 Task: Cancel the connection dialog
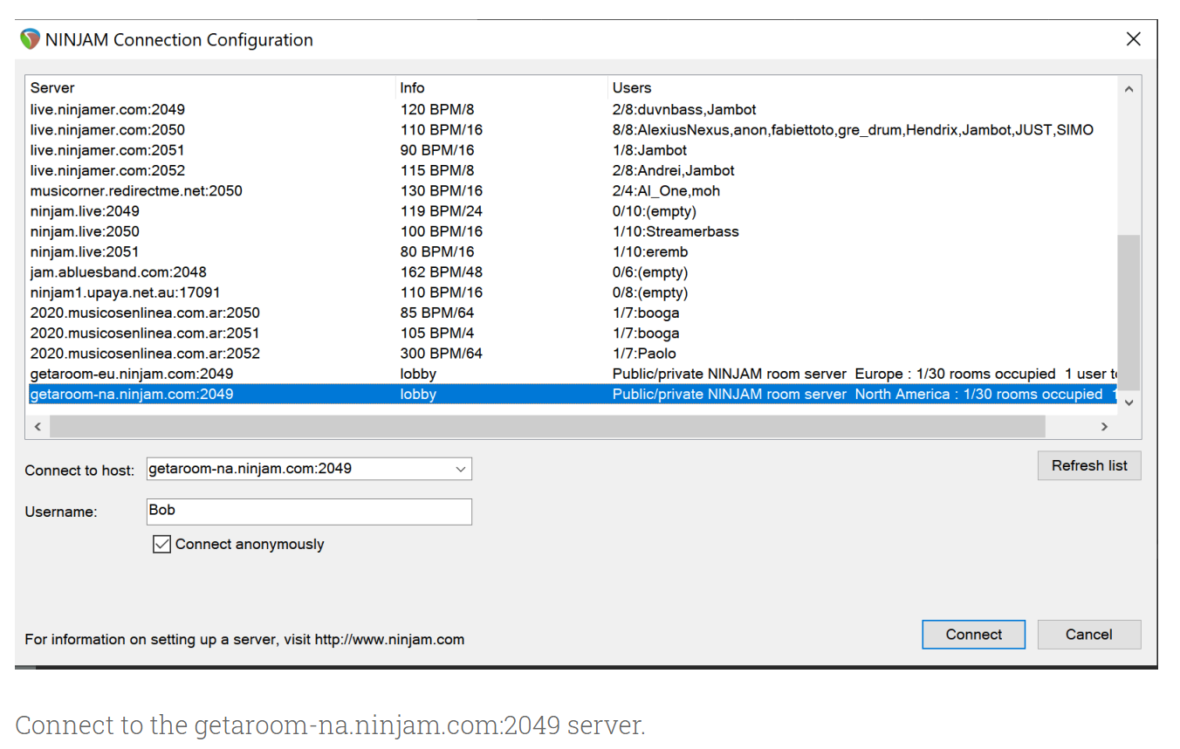tap(1088, 635)
